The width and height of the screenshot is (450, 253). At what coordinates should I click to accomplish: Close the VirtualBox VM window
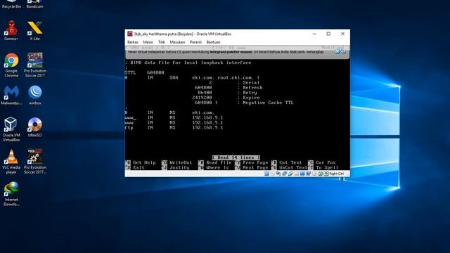(342, 34)
